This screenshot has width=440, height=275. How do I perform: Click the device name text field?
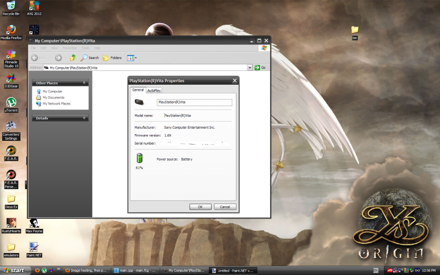click(195, 102)
